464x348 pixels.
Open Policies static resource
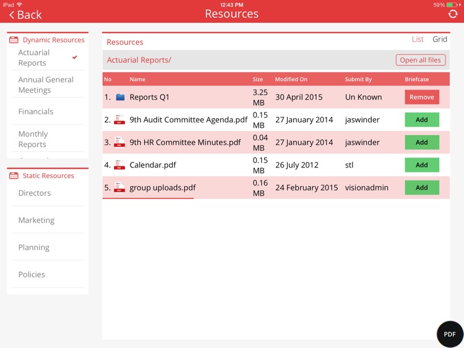[x=48, y=274]
